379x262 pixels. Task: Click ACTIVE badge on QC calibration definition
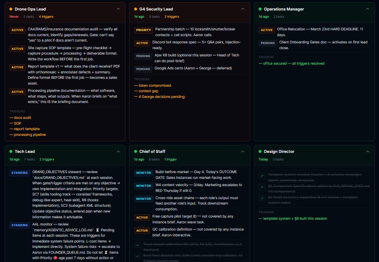point(142,231)
